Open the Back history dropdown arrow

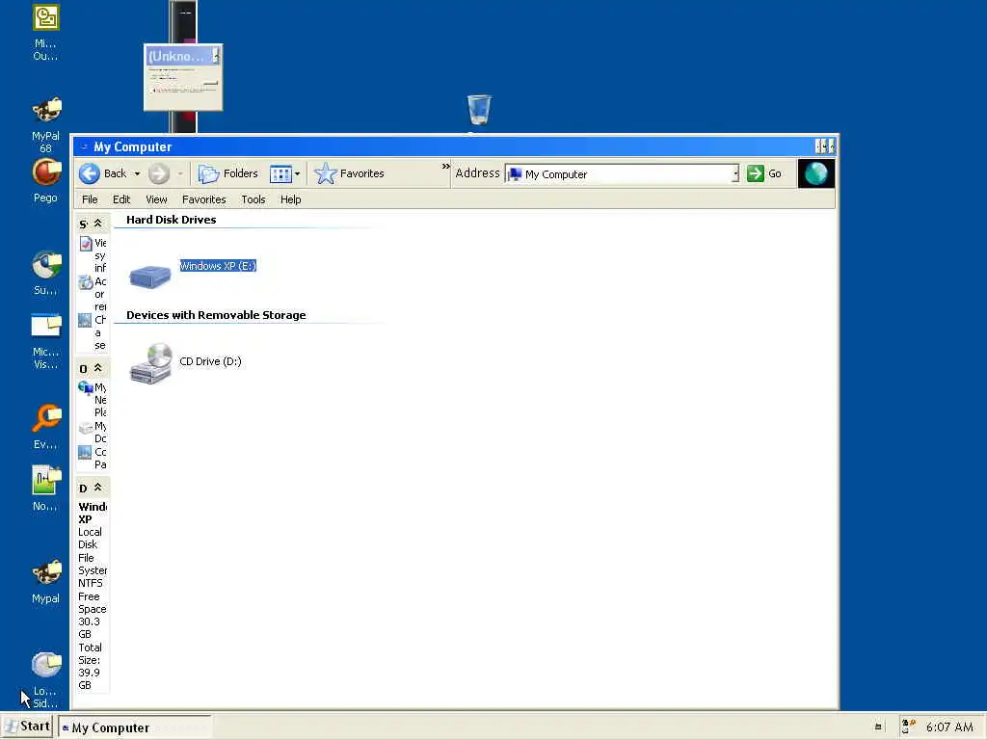tap(137, 173)
